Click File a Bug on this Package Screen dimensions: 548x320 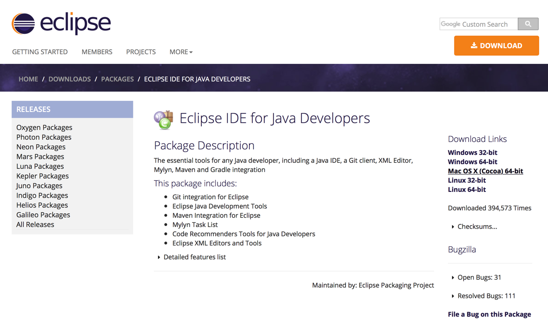[x=489, y=314]
